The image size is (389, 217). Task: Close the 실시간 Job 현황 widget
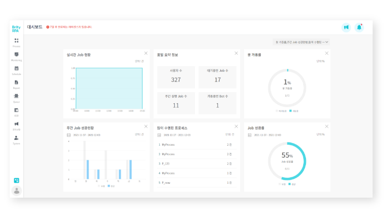pos(146,53)
